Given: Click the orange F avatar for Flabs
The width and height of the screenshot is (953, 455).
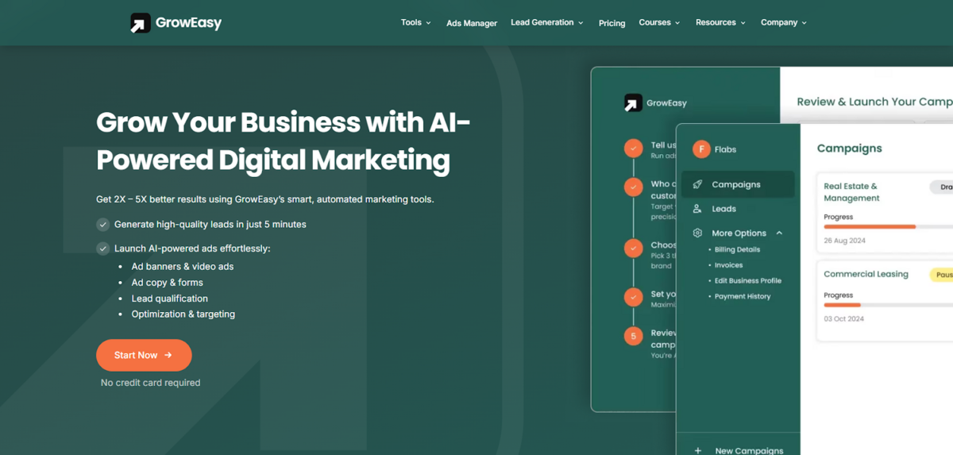Looking at the screenshot, I should 701,149.
